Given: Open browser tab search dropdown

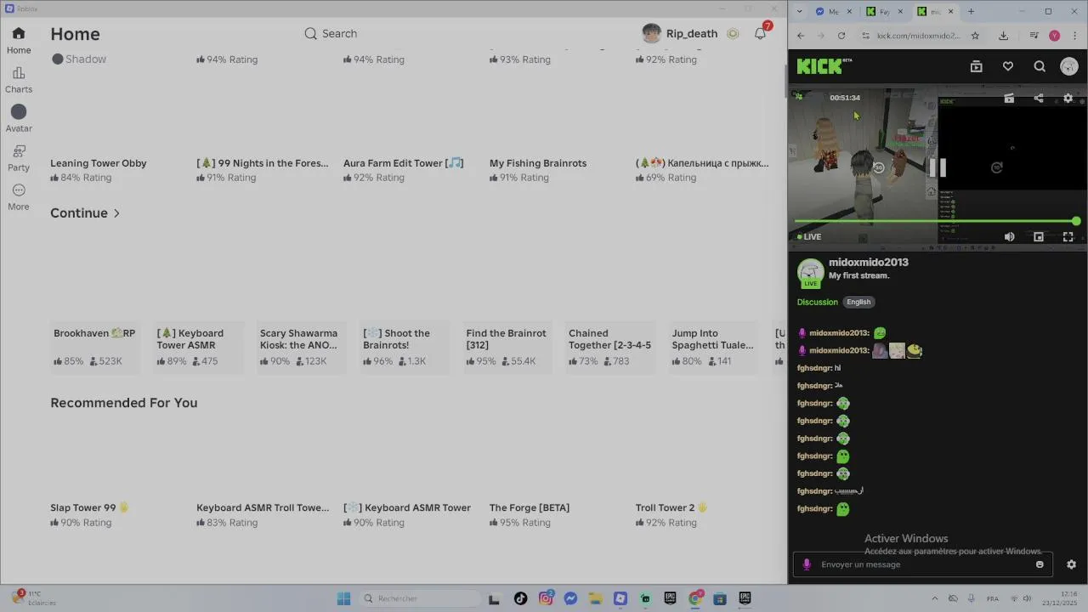Looking at the screenshot, I should [x=799, y=12].
